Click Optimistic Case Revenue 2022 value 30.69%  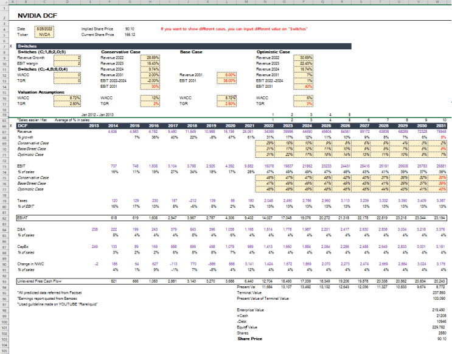tap(303, 58)
